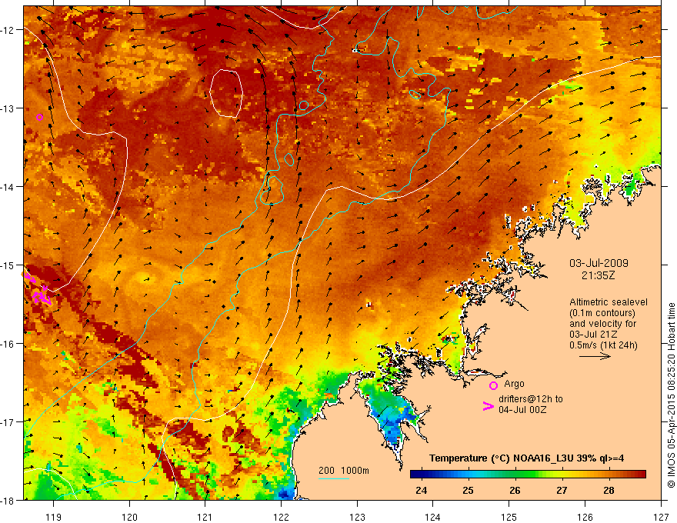Screen dimensions: 677x523
Task: Click the 'Argo' legend label
Action: pyautogui.click(x=514, y=384)
